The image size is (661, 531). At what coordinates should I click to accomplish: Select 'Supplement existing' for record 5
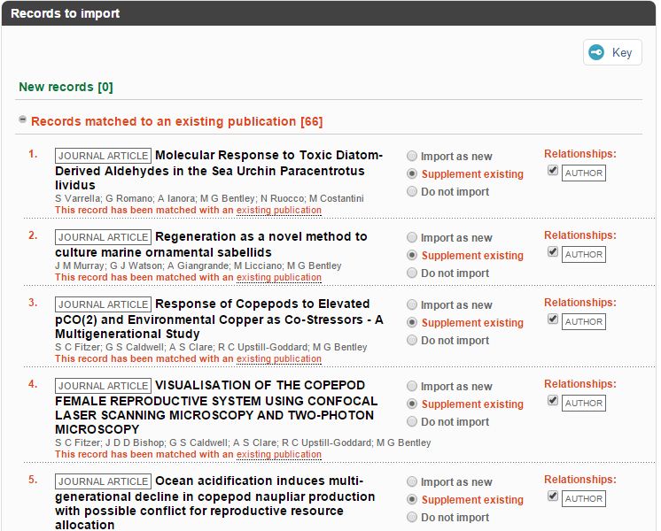[x=412, y=499]
